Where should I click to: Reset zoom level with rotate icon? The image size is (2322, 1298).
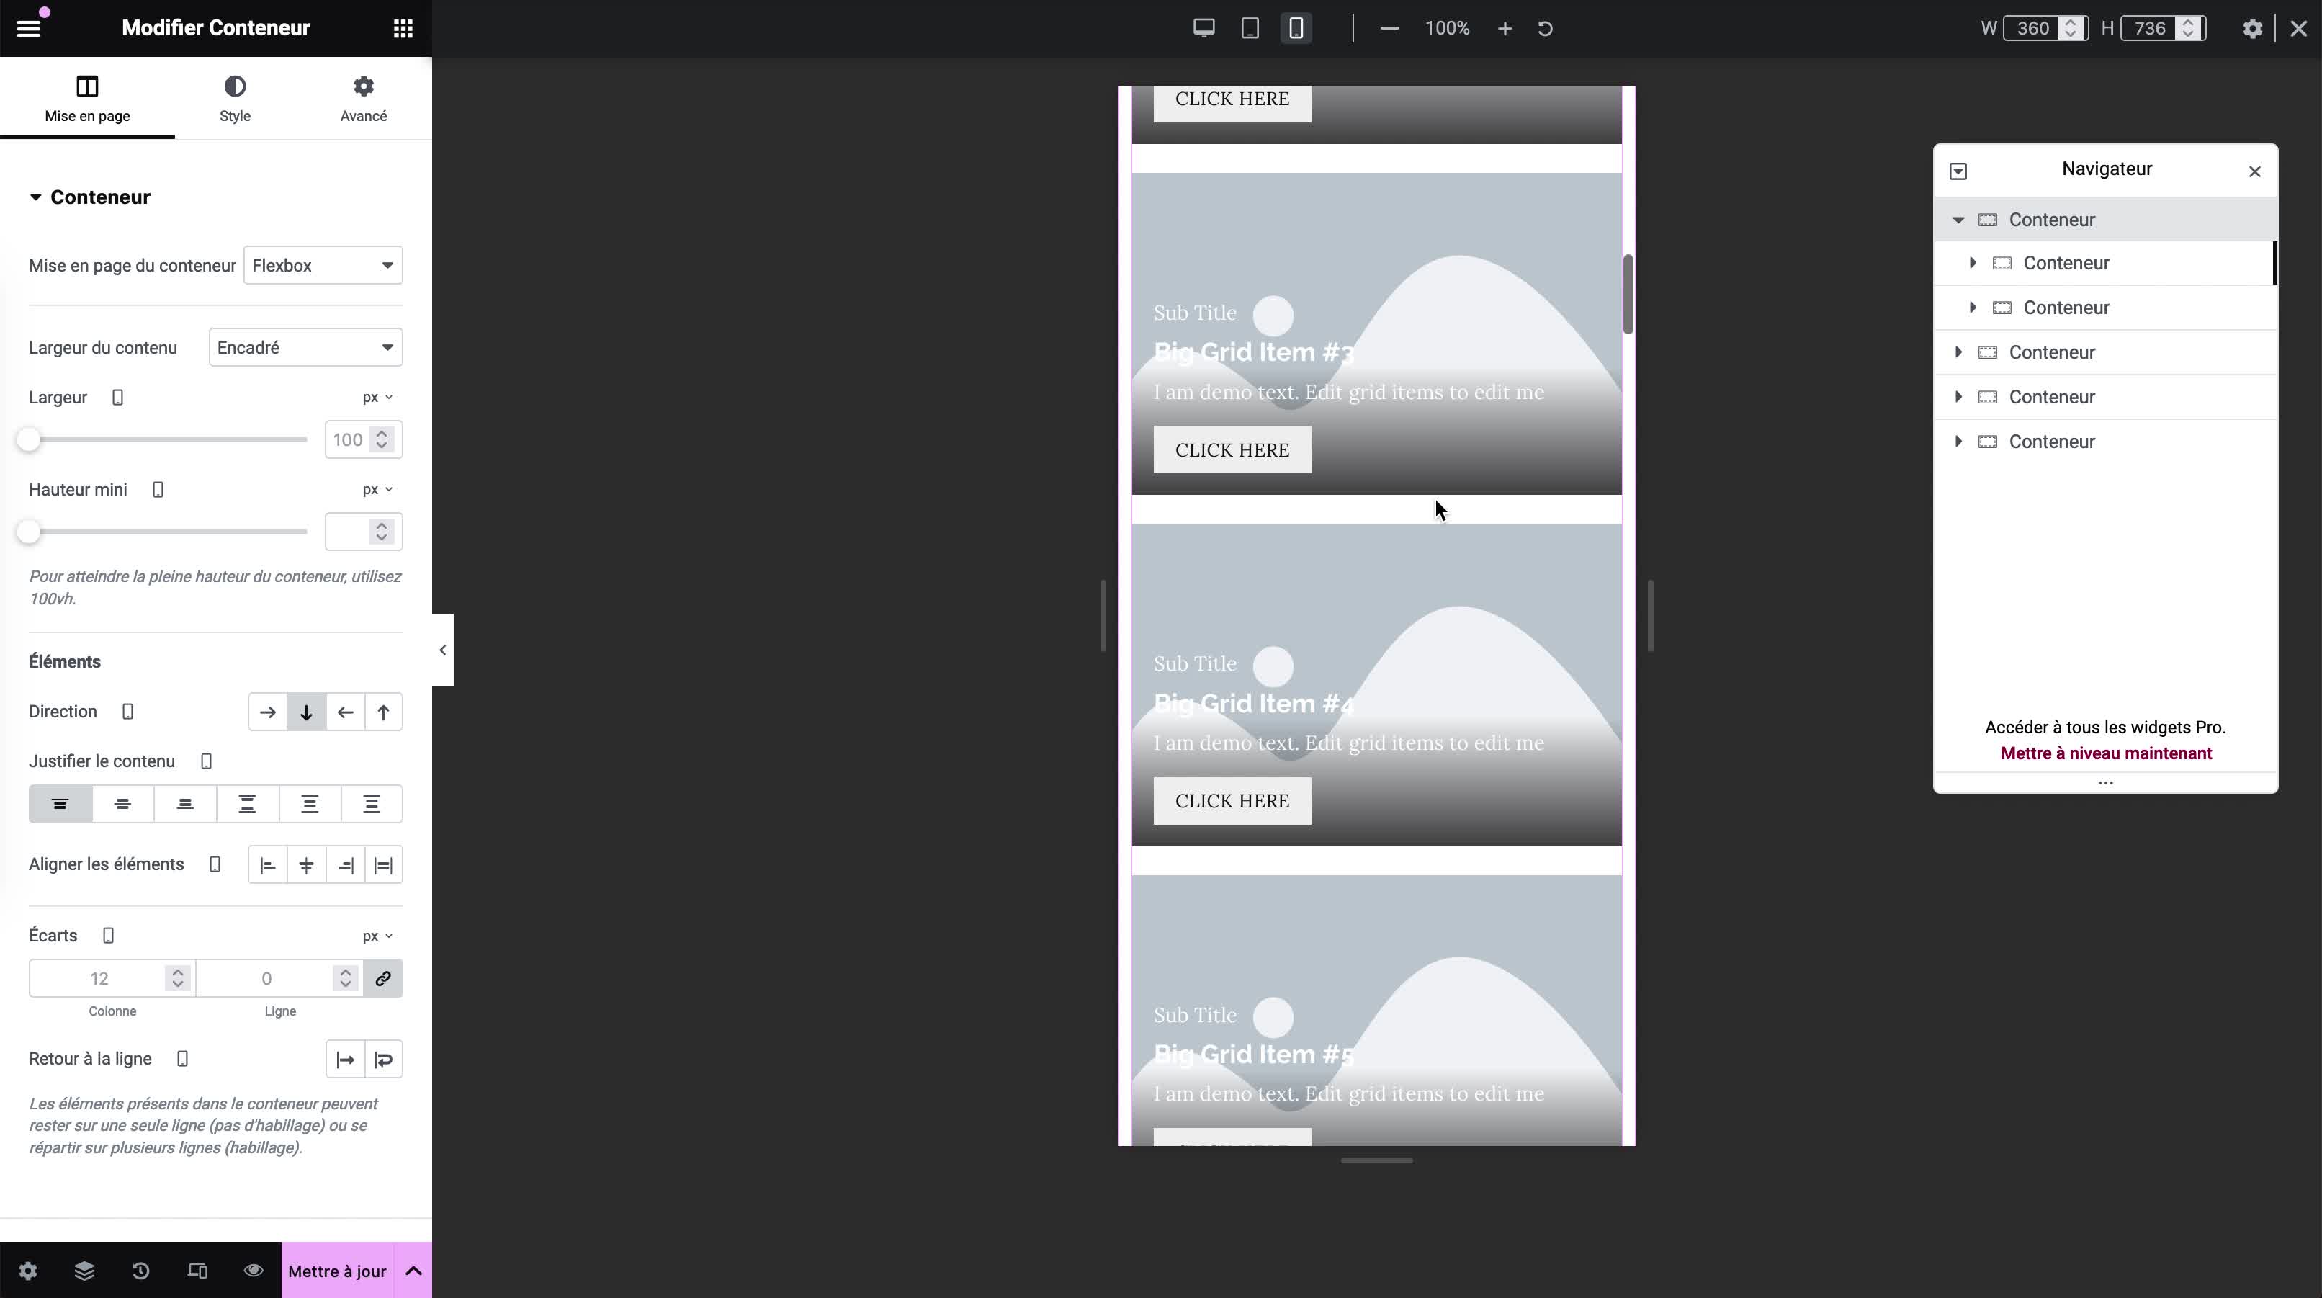click(x=1545, y=29)
